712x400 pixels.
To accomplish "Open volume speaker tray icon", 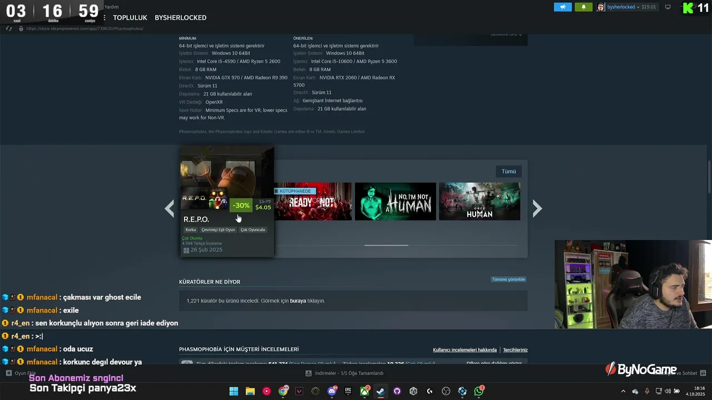I will click(x=667, y=391).
